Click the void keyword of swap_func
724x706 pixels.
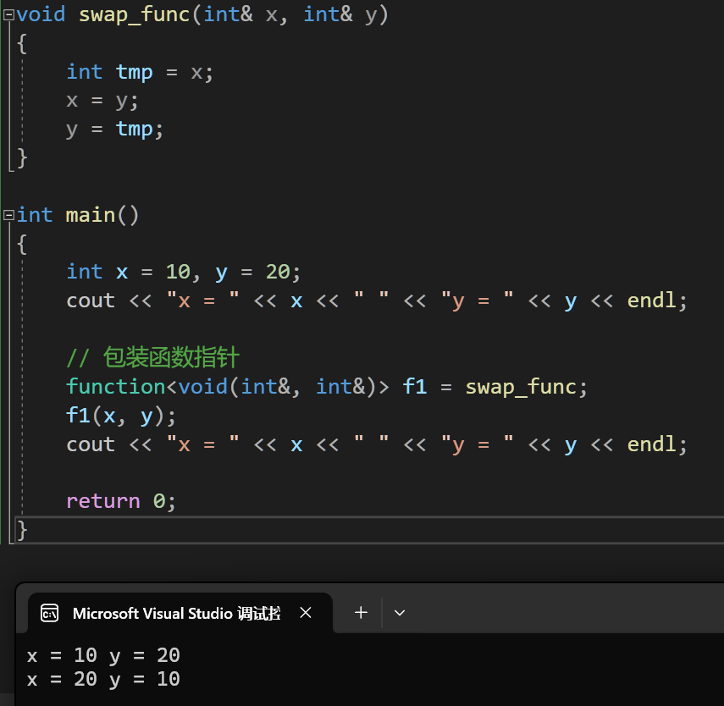pos(41,14)
